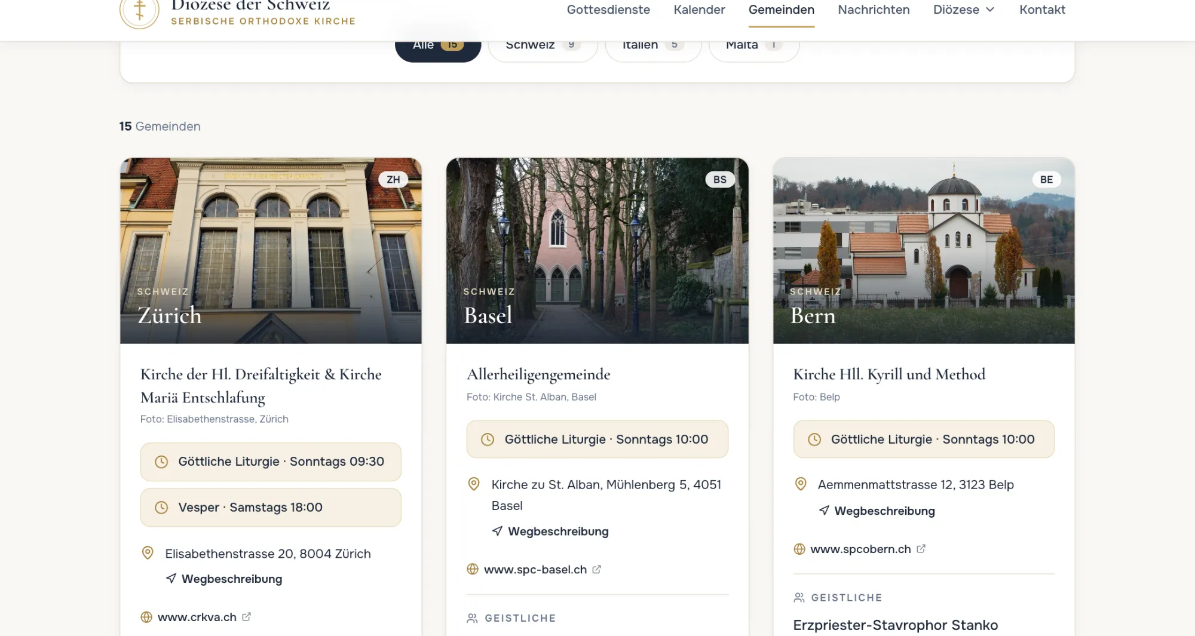Click the BE canton badge

click(1046, 180)
